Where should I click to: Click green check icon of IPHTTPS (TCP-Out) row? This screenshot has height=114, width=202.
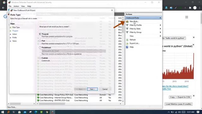38,100
